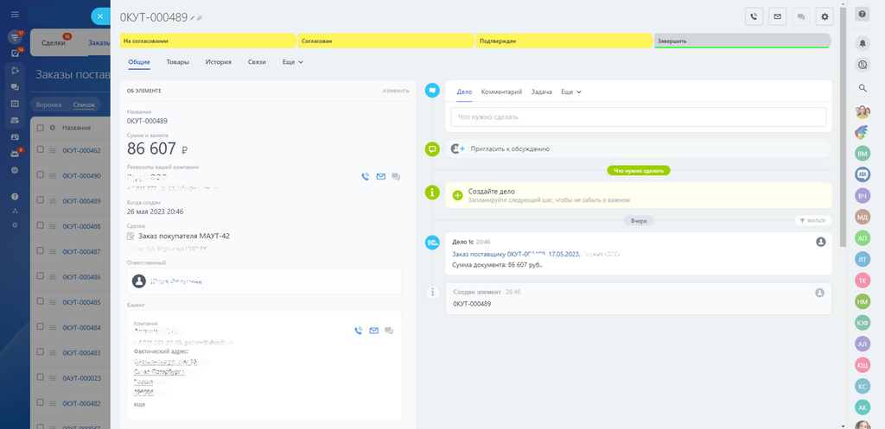Viewport: 885px width, 429px height.
Task: Select the 0КУТ-000462 row checkbox
Action: click(x=40, y=149)
